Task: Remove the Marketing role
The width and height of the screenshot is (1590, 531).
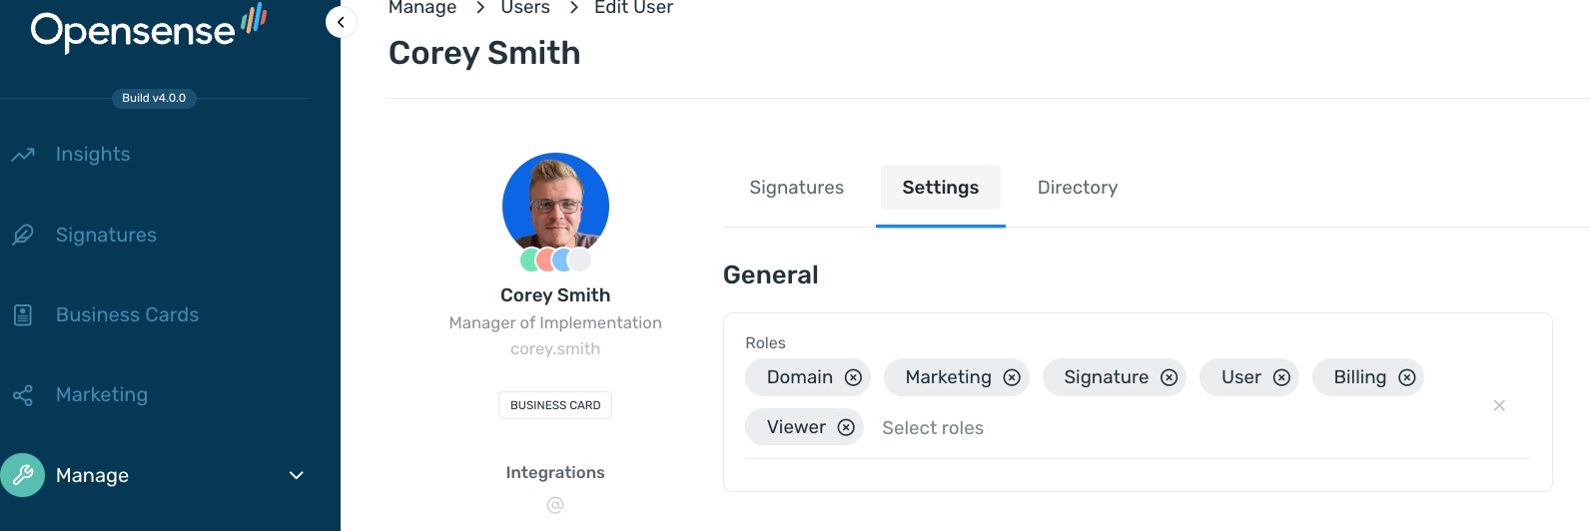Action: 1012,377
